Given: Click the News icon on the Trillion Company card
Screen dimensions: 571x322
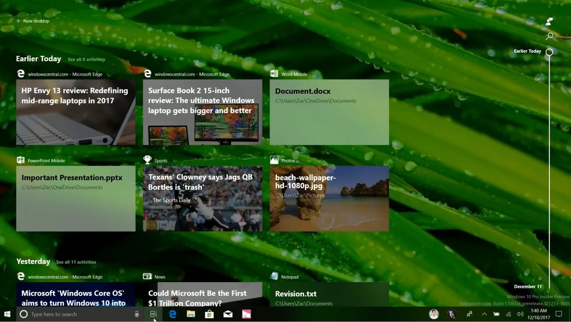Looking at the screenshot, I should [147, 276].
